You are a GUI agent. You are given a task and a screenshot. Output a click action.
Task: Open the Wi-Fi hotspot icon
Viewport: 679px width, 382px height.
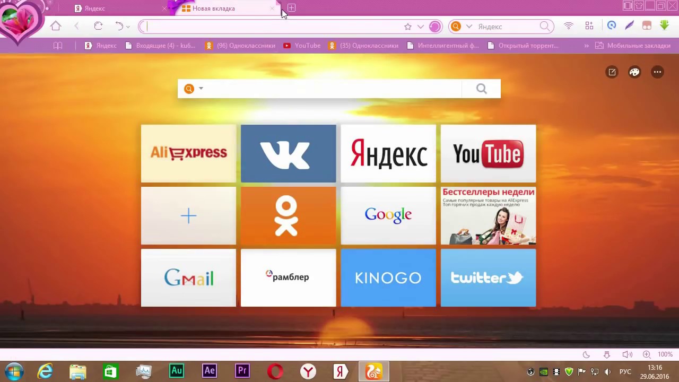click(x=569, y=26)
